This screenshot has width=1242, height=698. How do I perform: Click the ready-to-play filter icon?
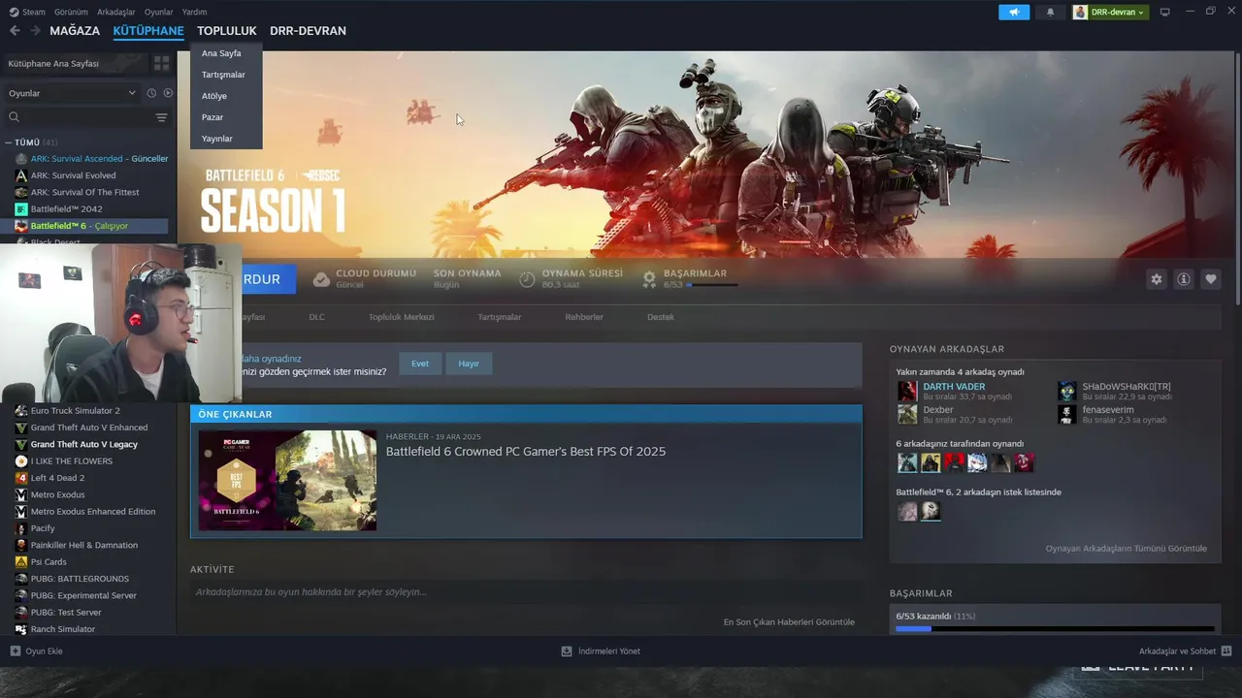(168, 93)
